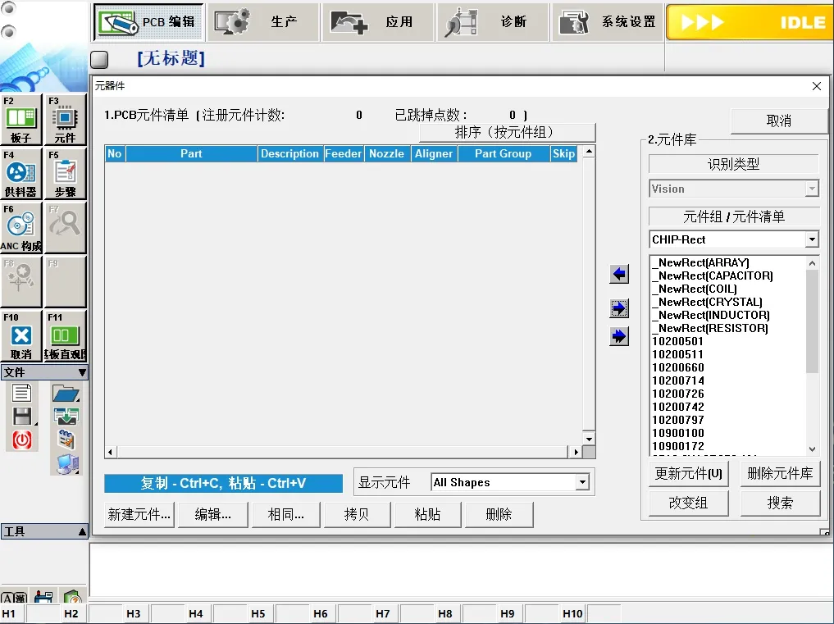
Task: Click the 新建元件... new component button
Action: pyautogui.click(x=139, y=514)
